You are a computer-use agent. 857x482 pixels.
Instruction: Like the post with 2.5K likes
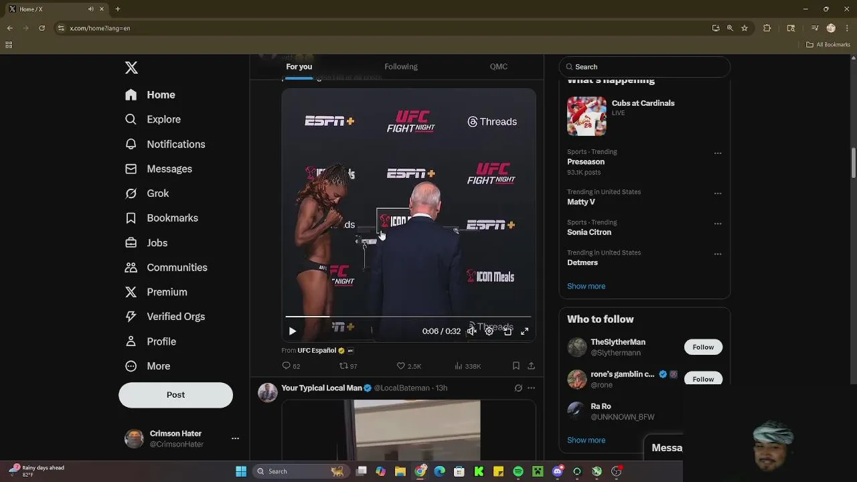(x=408, y=366)
